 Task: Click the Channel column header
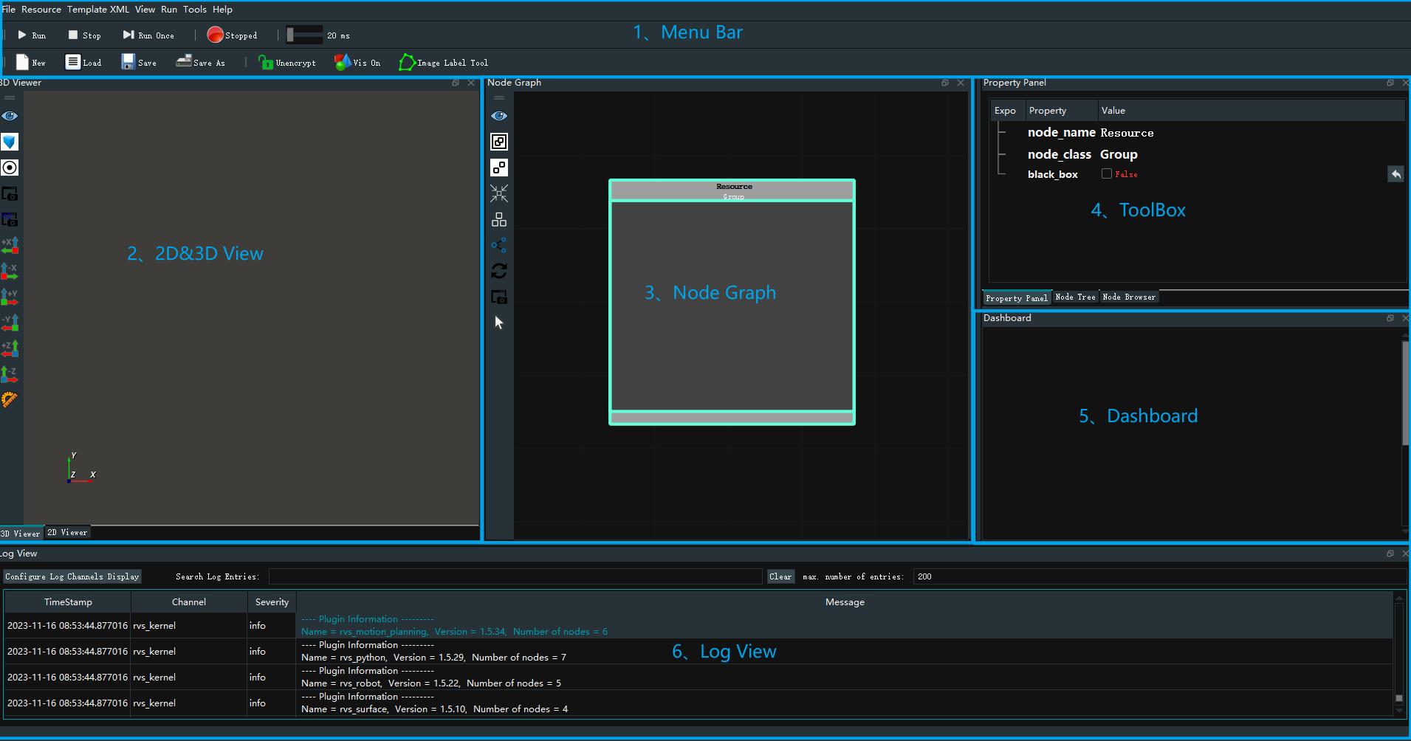[x=189, y=602]
